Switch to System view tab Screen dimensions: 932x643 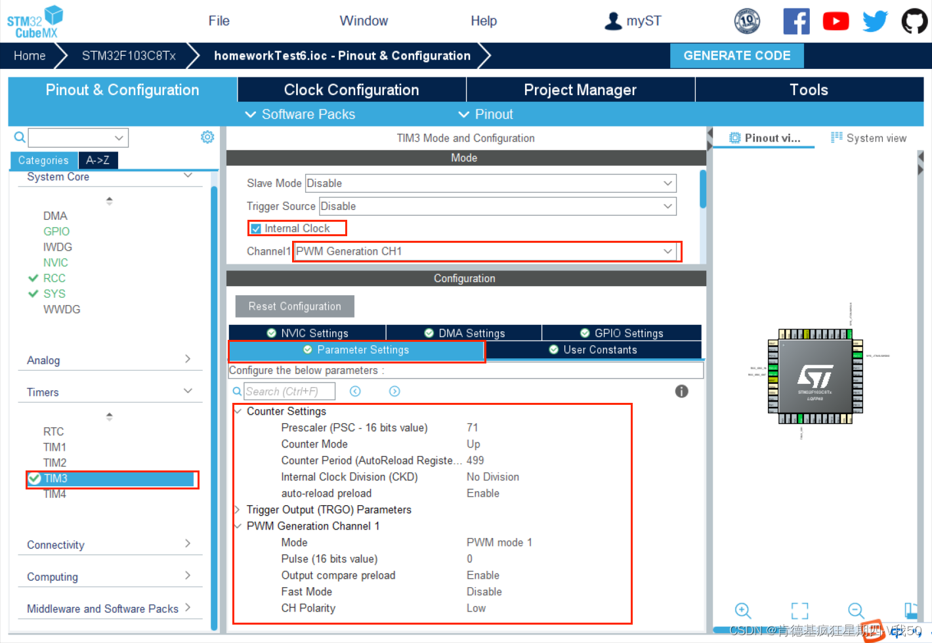point(868,138)
